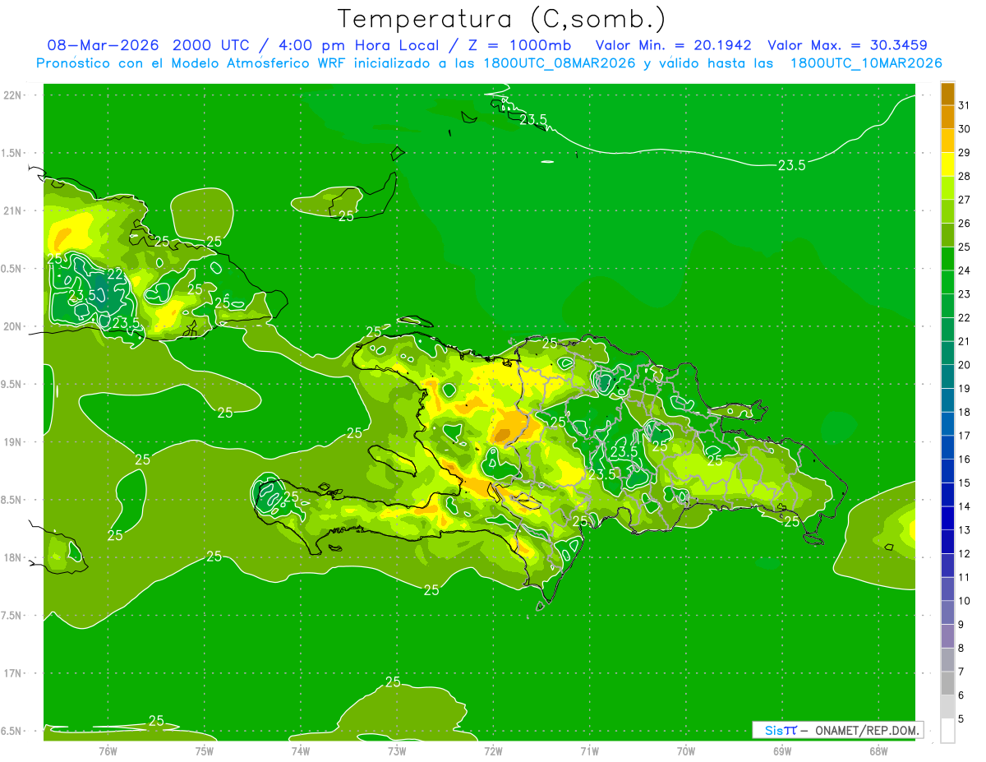Click the '22N' latitude axis label

coord(12,95)
